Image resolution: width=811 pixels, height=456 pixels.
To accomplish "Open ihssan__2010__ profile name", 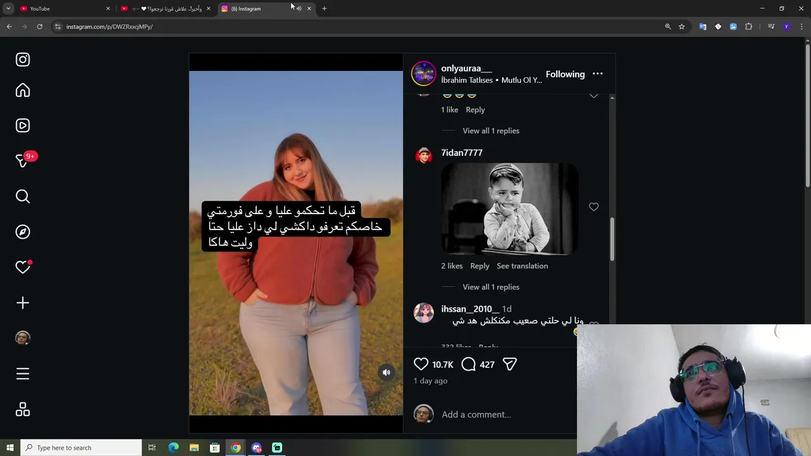I will [470, 309].
